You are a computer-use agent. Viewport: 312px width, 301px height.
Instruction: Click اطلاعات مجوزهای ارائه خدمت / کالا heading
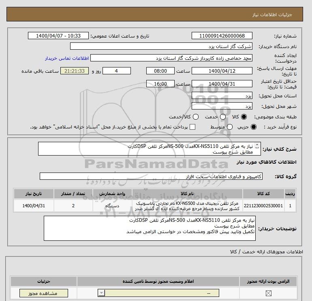coord(267,252)
